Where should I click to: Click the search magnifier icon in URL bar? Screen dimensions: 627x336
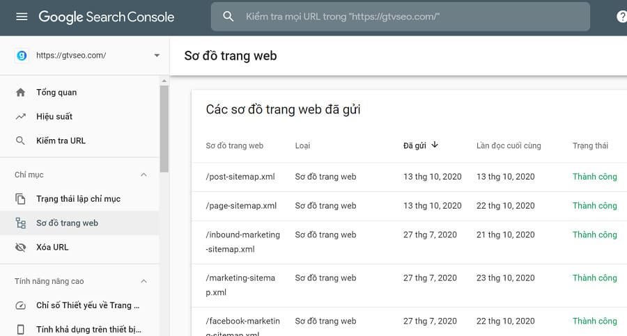click(229, 17)
